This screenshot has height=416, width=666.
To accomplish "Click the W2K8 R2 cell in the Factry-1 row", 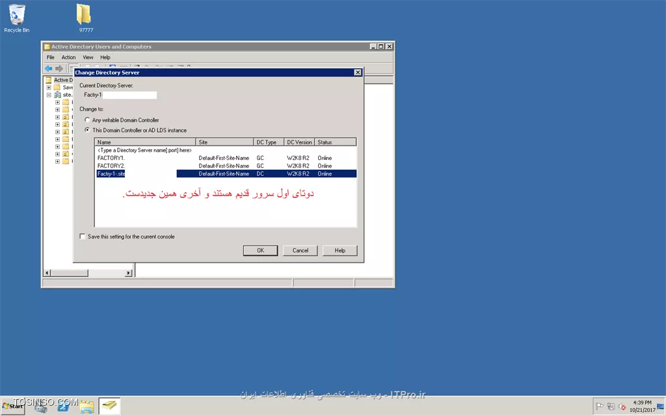I will tap(298, 174).
